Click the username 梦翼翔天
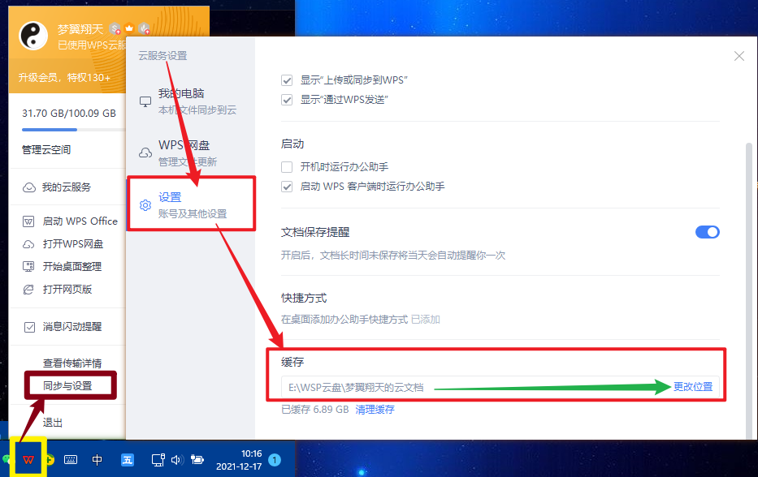Image resolution: width=758 pixels, height=477 pixels. point(80,29)
